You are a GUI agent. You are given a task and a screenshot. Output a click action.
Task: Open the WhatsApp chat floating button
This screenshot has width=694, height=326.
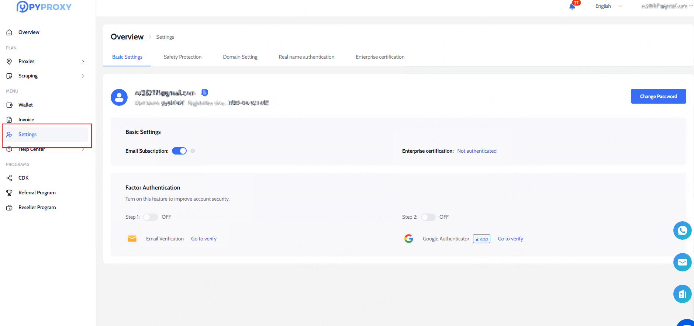coord(682,230)
